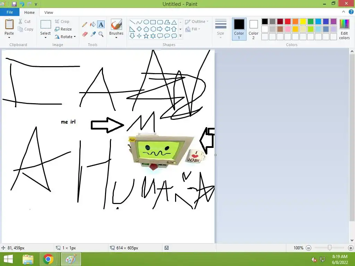Click the Zoom out minus button

coord(308,248)
